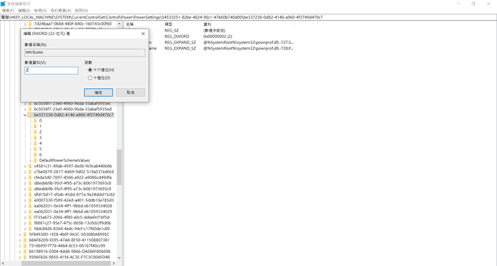
Task: Click folder icon of subkey 4
Action: coord(35,143)
